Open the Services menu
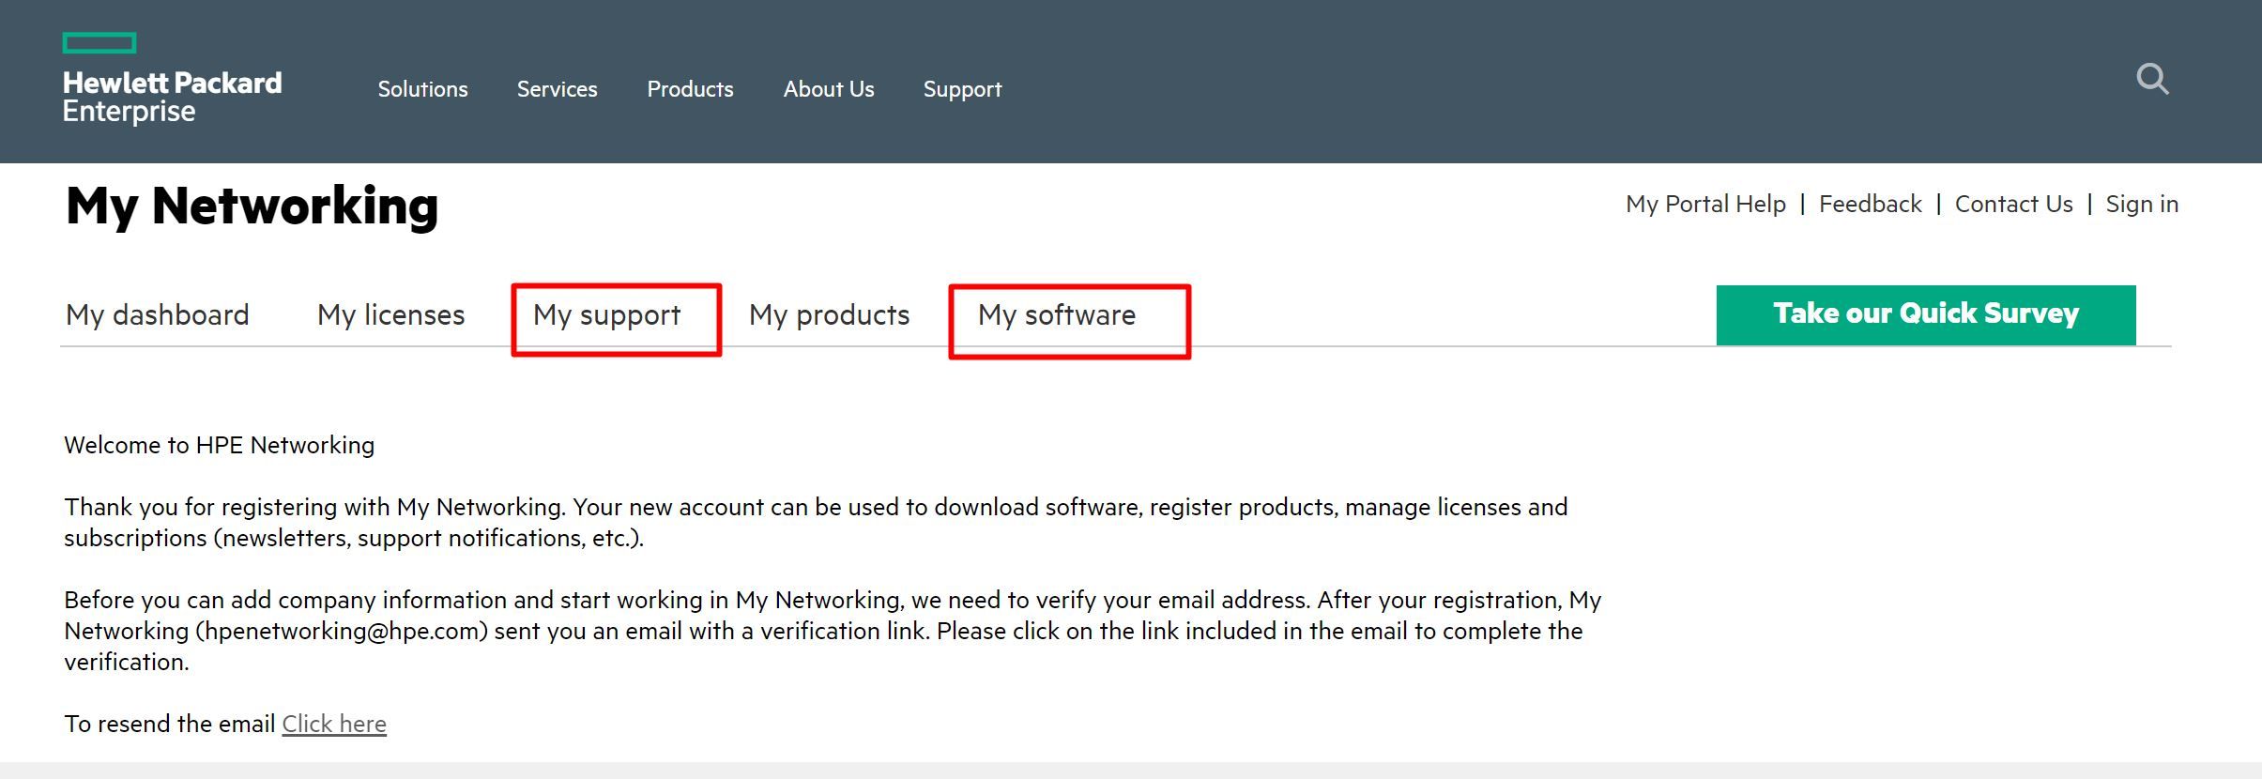The height and width of the screenshot is (779, 2262). click(x=557, y=89)
